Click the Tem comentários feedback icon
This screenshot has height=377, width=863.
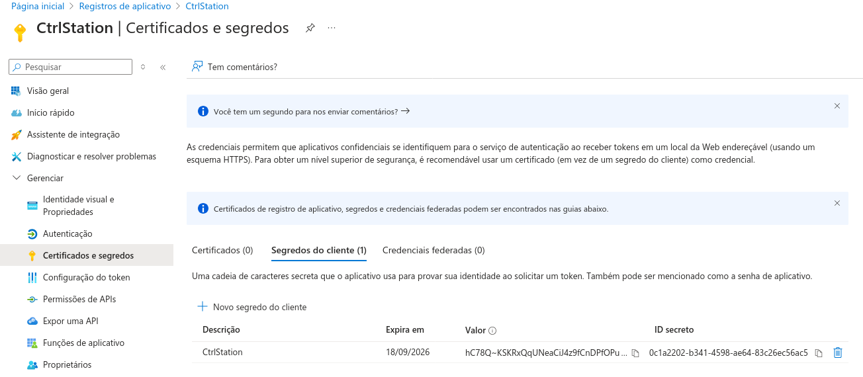pos(197,67)
